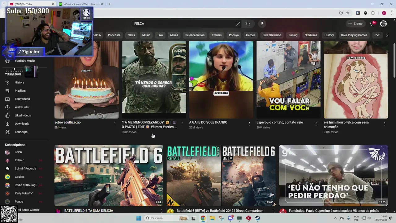Screen dimensions: 396x223
Task: Clear the FELCA search query with X
Action: [x=238, y=24]
